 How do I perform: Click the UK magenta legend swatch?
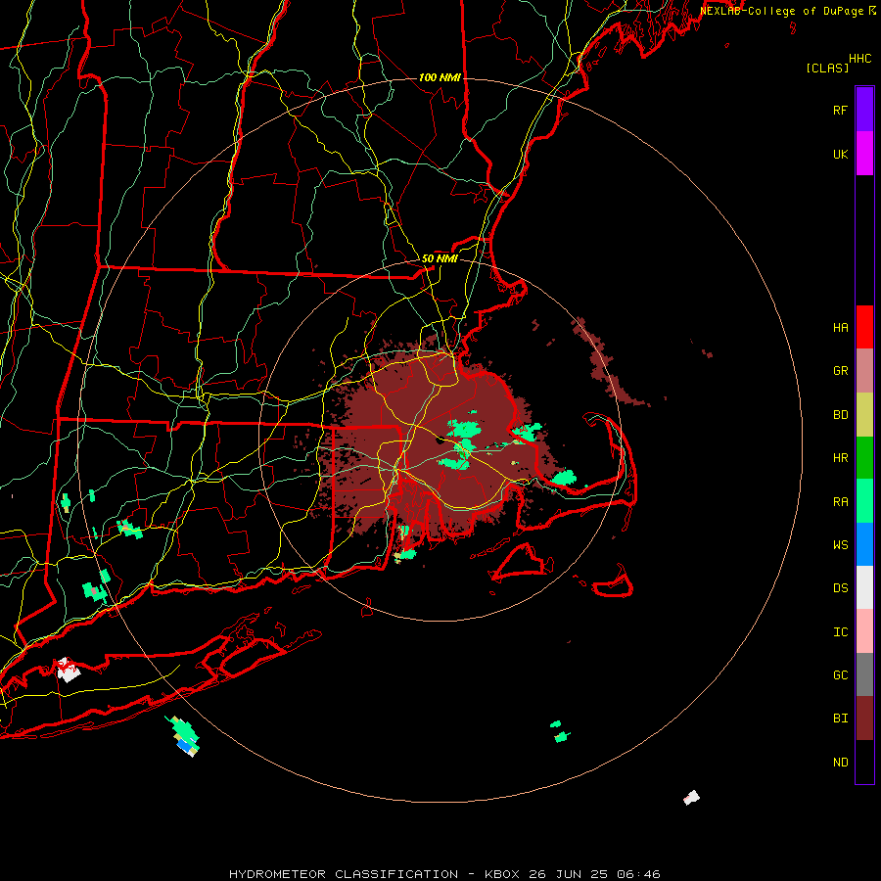pos(864,154)
